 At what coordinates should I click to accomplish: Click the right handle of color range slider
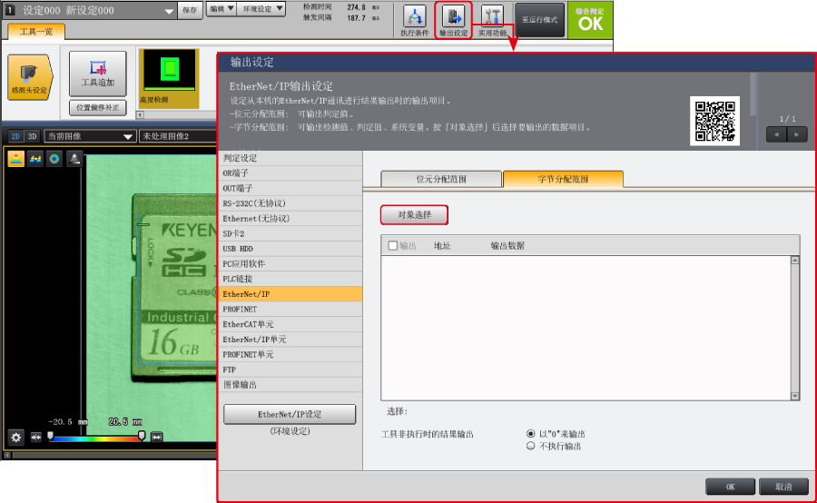[142, 436]
